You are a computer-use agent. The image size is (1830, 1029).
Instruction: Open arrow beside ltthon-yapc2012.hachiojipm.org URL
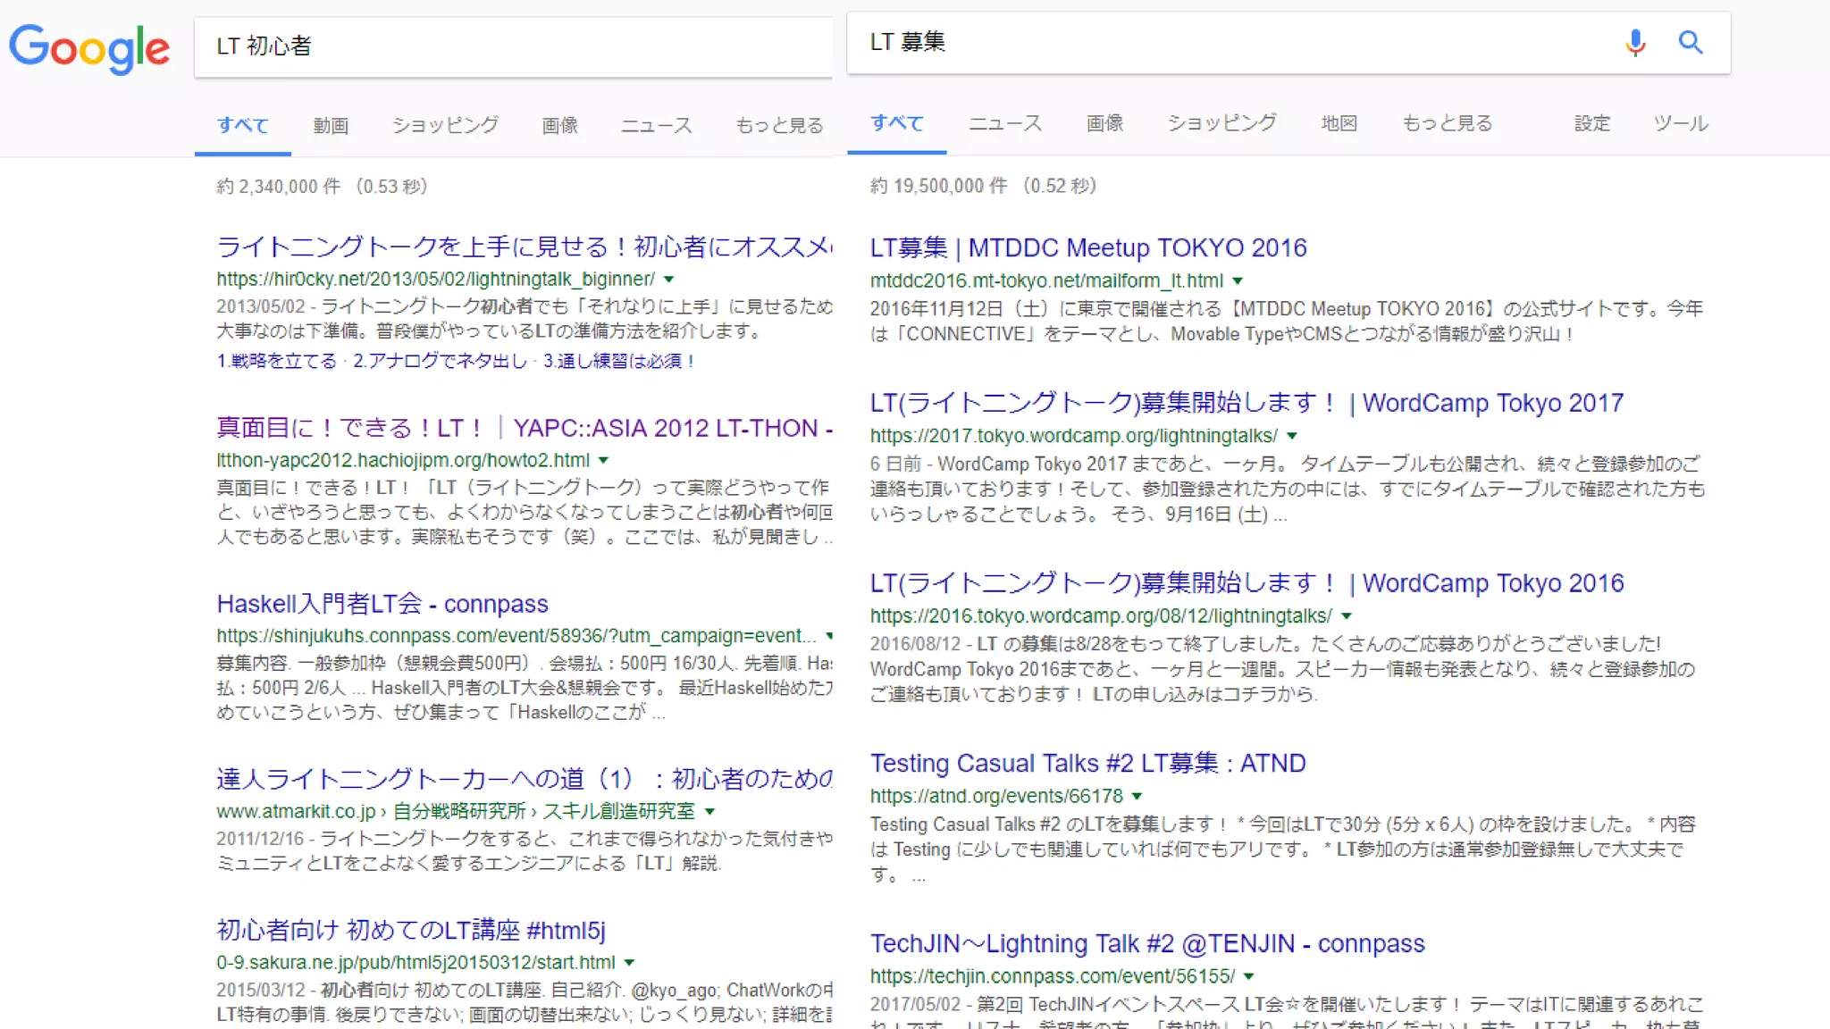pyautogui.click(x=603, y=461)
